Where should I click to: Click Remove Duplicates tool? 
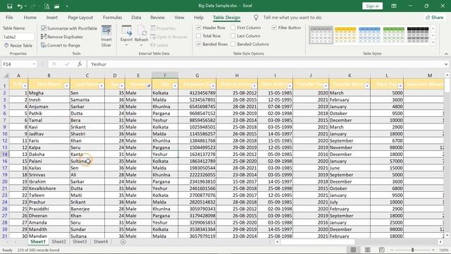[x=62, y=37]
